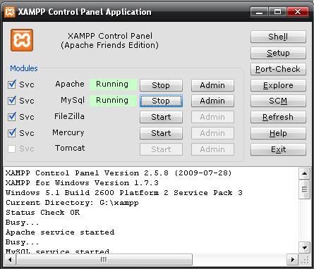Maximize the XAMPP window
314x269 pixels.
point(277,12)
